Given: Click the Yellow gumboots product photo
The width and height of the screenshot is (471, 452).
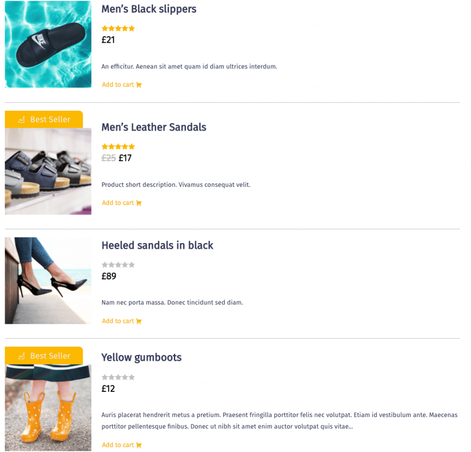Looking at the screenshot, I should [48, 409].
